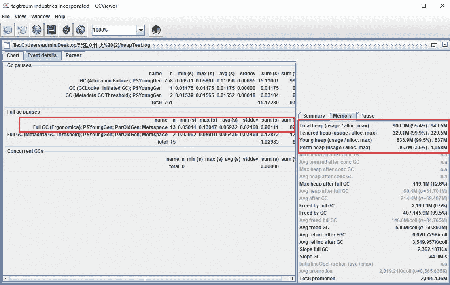The width and height of the screenshot is (450, 285).
Task: Toggle watch mode via globe-arrow toolbar icon
Action: point(81,30)
